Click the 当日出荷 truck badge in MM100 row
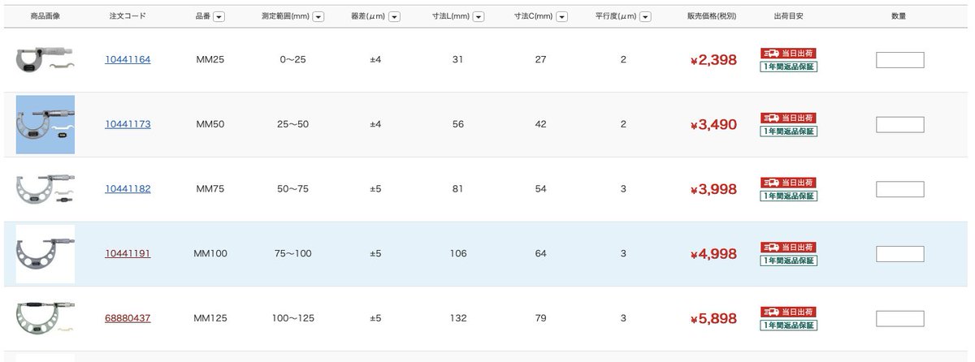 tap(788, 247)
